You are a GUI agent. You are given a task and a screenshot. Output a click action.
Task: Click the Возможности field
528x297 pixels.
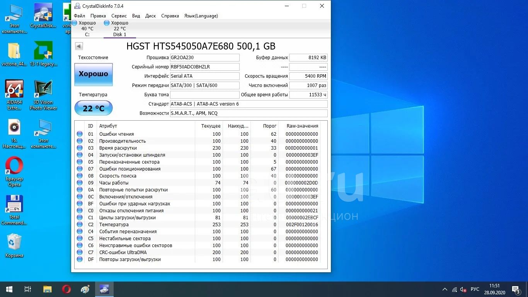point(249,113)
